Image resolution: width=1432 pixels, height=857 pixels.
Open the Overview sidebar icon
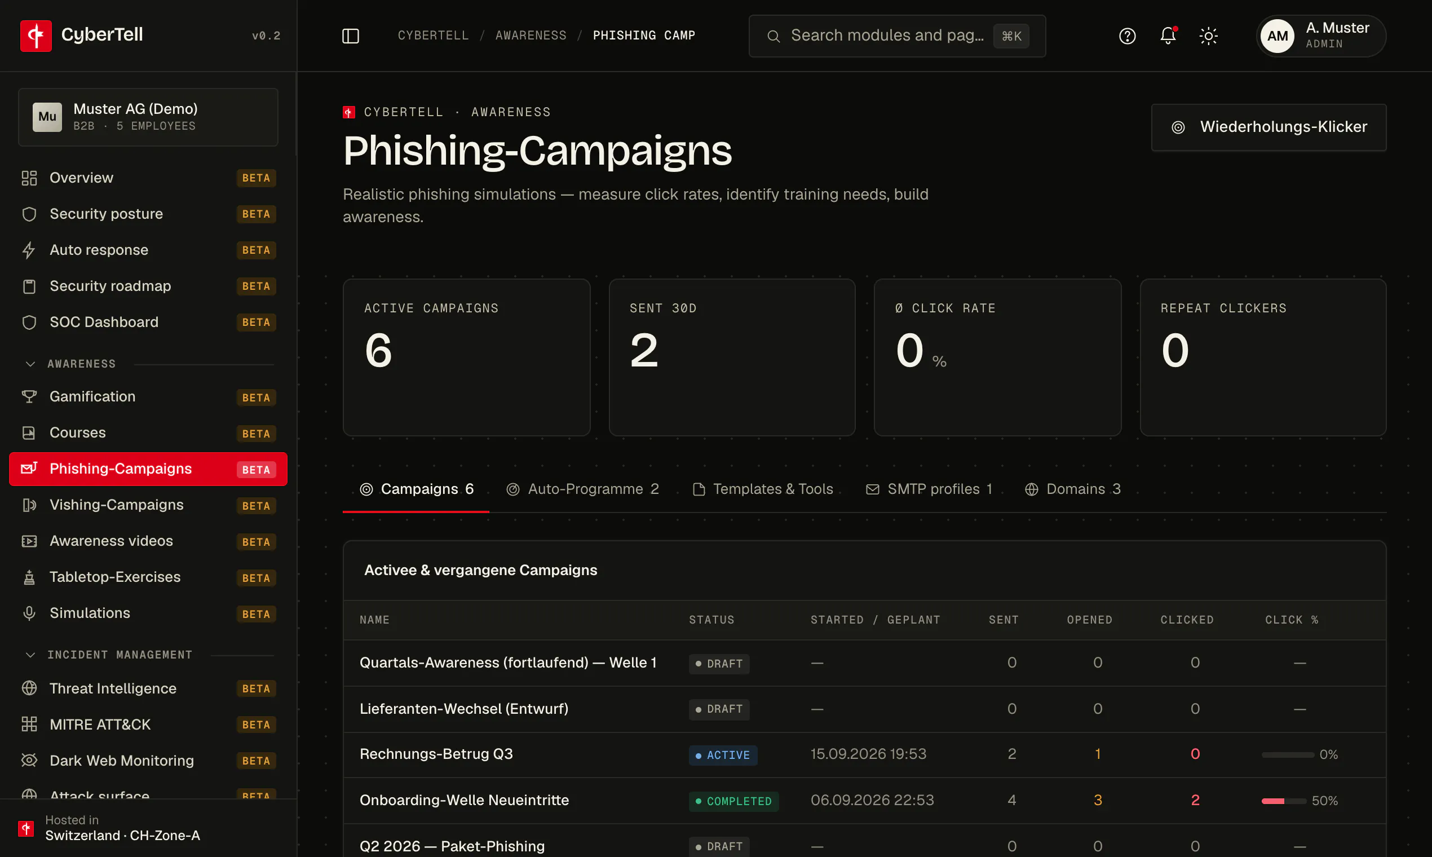tap(29, 178)
